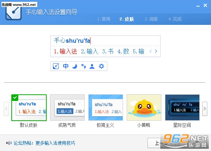This screenshot has width=211, height=151.
Task: Go to next candidate page arrow
Action: [x=156, y=51]
